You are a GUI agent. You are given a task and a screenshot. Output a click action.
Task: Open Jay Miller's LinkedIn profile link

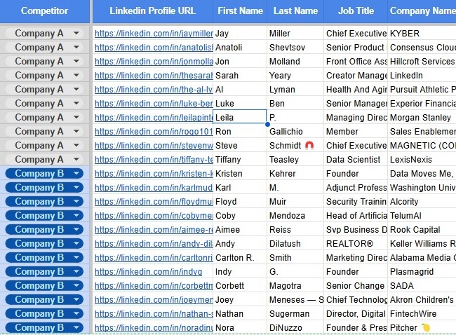(x=154, y=34)
